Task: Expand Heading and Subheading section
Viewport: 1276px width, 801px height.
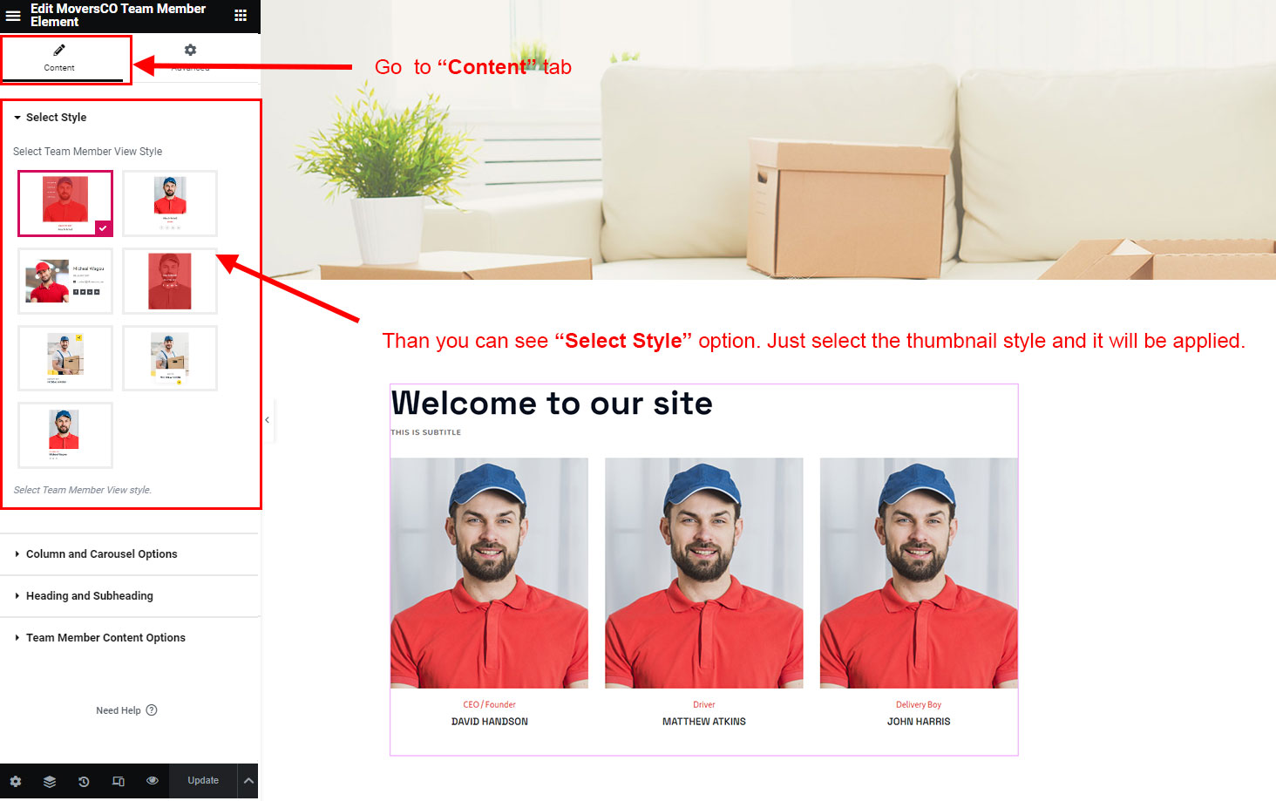Action: point(129,596)
